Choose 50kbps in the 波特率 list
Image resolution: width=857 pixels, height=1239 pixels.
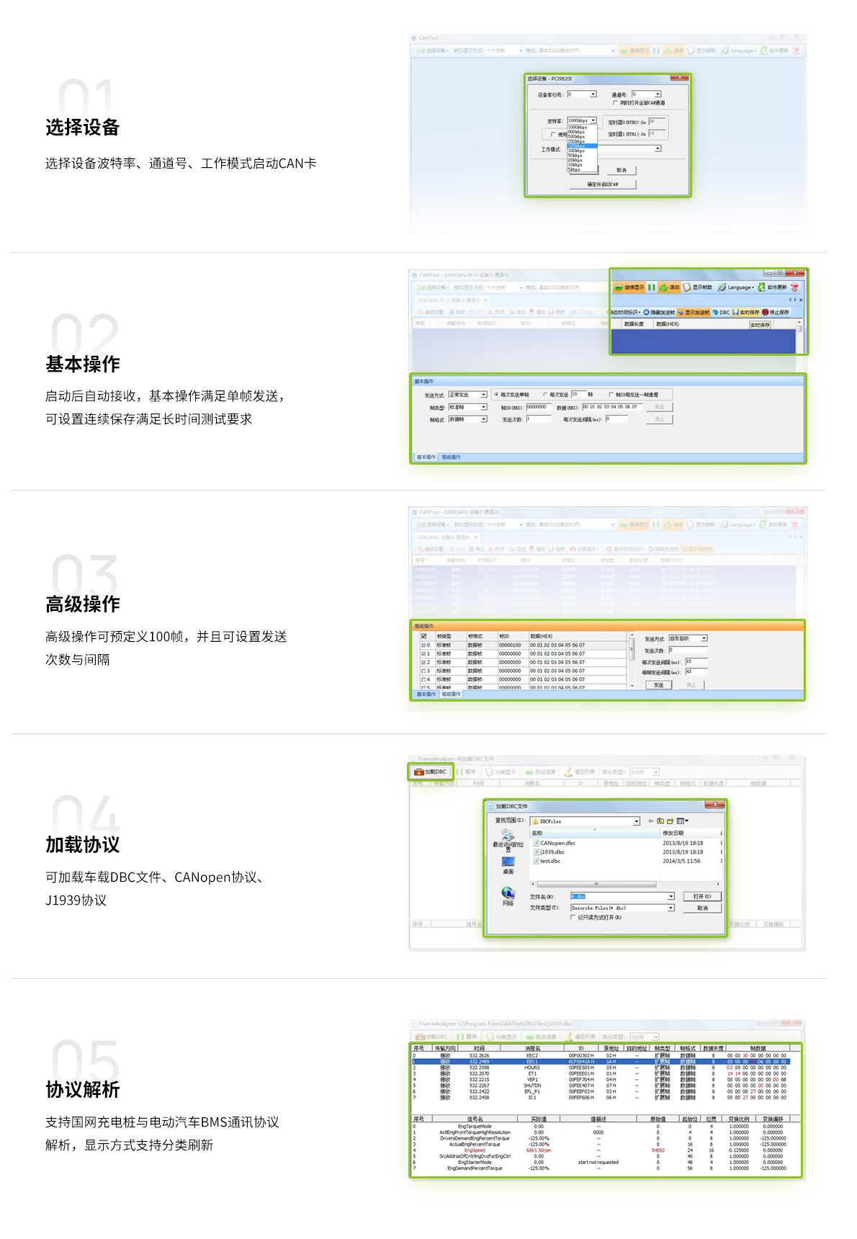coord(582,156)
